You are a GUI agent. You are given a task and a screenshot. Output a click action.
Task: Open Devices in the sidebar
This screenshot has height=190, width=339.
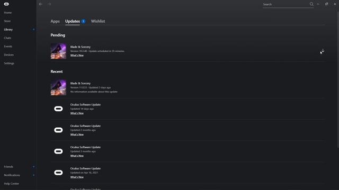[8, 55]
